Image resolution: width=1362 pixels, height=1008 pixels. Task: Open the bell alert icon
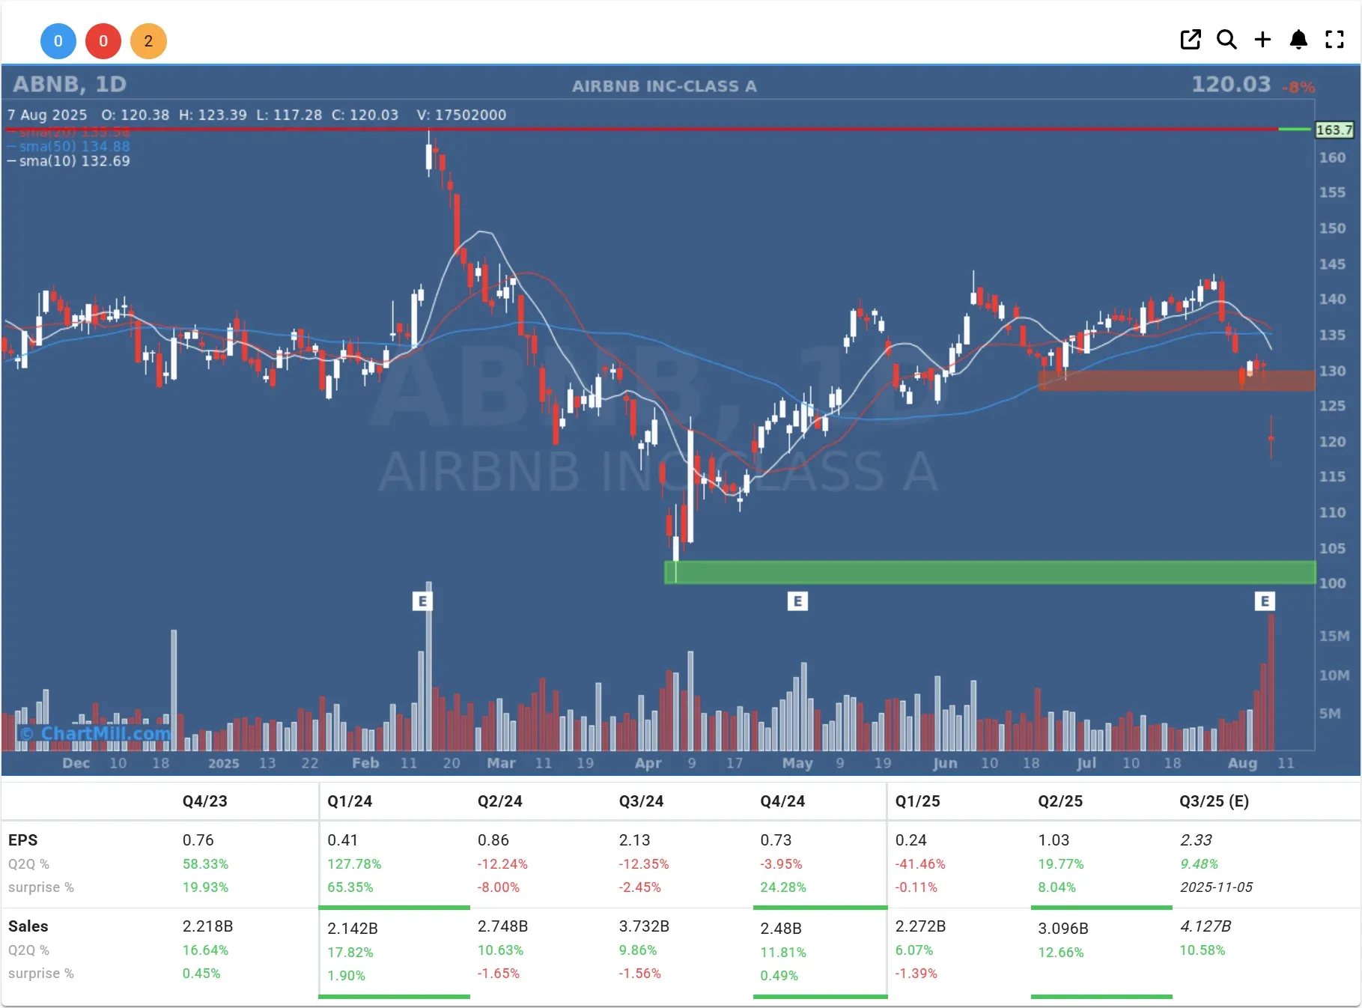1299,40
